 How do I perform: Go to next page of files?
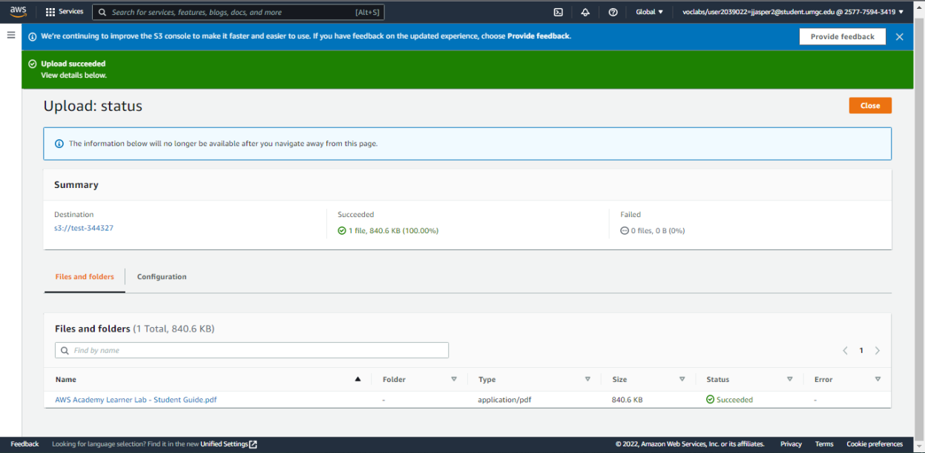[878, 351]
